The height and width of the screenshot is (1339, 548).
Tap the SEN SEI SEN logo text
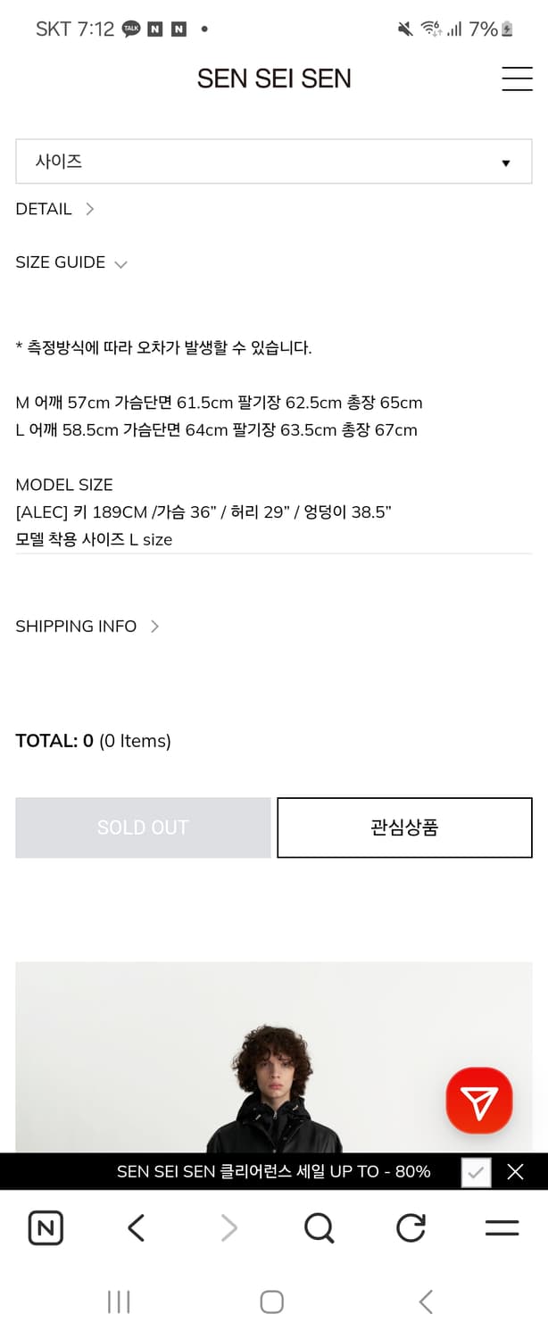point(273,79)
